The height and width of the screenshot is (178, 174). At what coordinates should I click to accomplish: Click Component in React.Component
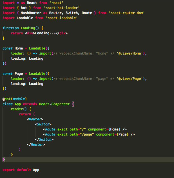(x=60, y=104)
